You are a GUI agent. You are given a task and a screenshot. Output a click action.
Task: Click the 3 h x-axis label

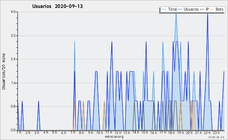(x=36, y=132)
